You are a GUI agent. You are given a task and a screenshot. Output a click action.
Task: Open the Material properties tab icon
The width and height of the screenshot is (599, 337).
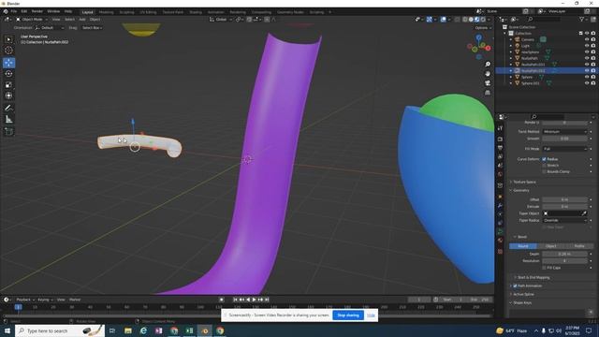coord(500,241)
